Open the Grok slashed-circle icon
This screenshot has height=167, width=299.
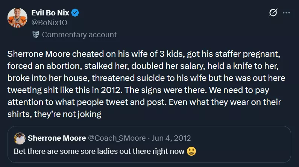273,13
